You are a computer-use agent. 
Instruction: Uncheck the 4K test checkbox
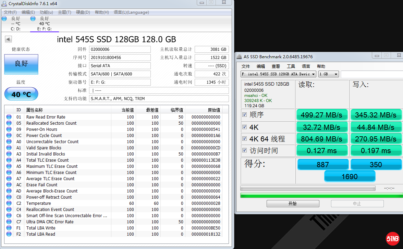click(x=244, y=127)
